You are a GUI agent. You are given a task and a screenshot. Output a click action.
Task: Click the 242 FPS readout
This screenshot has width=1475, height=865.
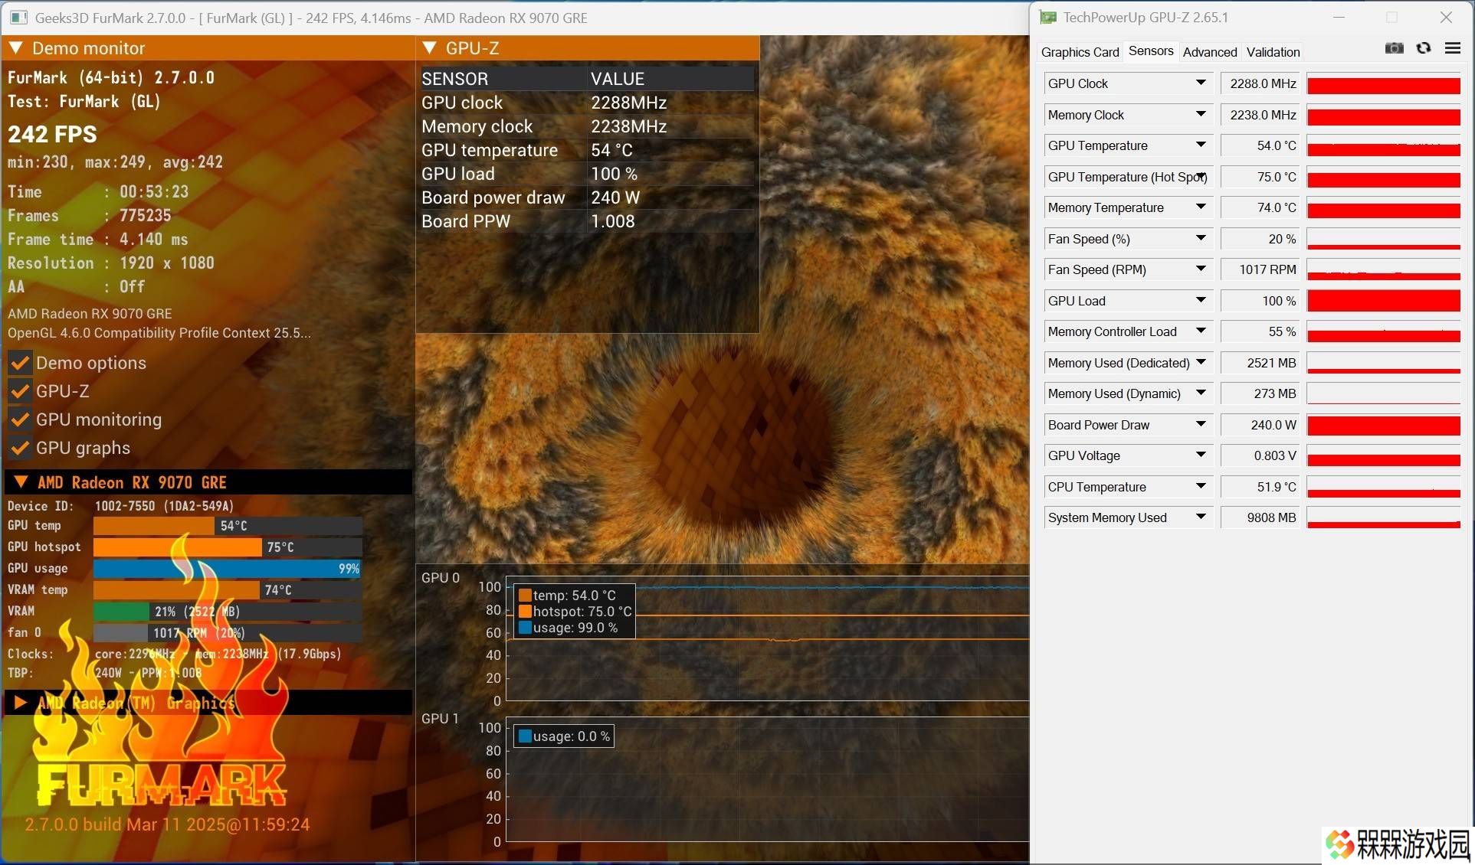[52, 134]
